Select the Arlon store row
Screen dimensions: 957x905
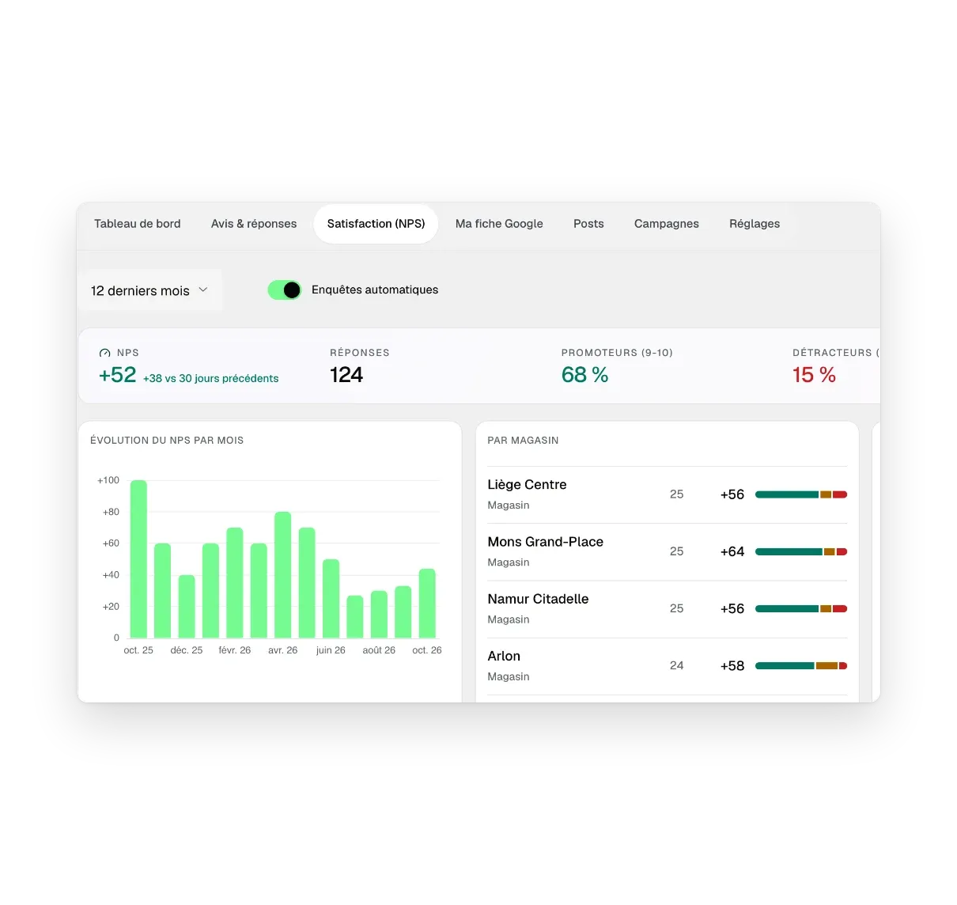tap(668, 666)
